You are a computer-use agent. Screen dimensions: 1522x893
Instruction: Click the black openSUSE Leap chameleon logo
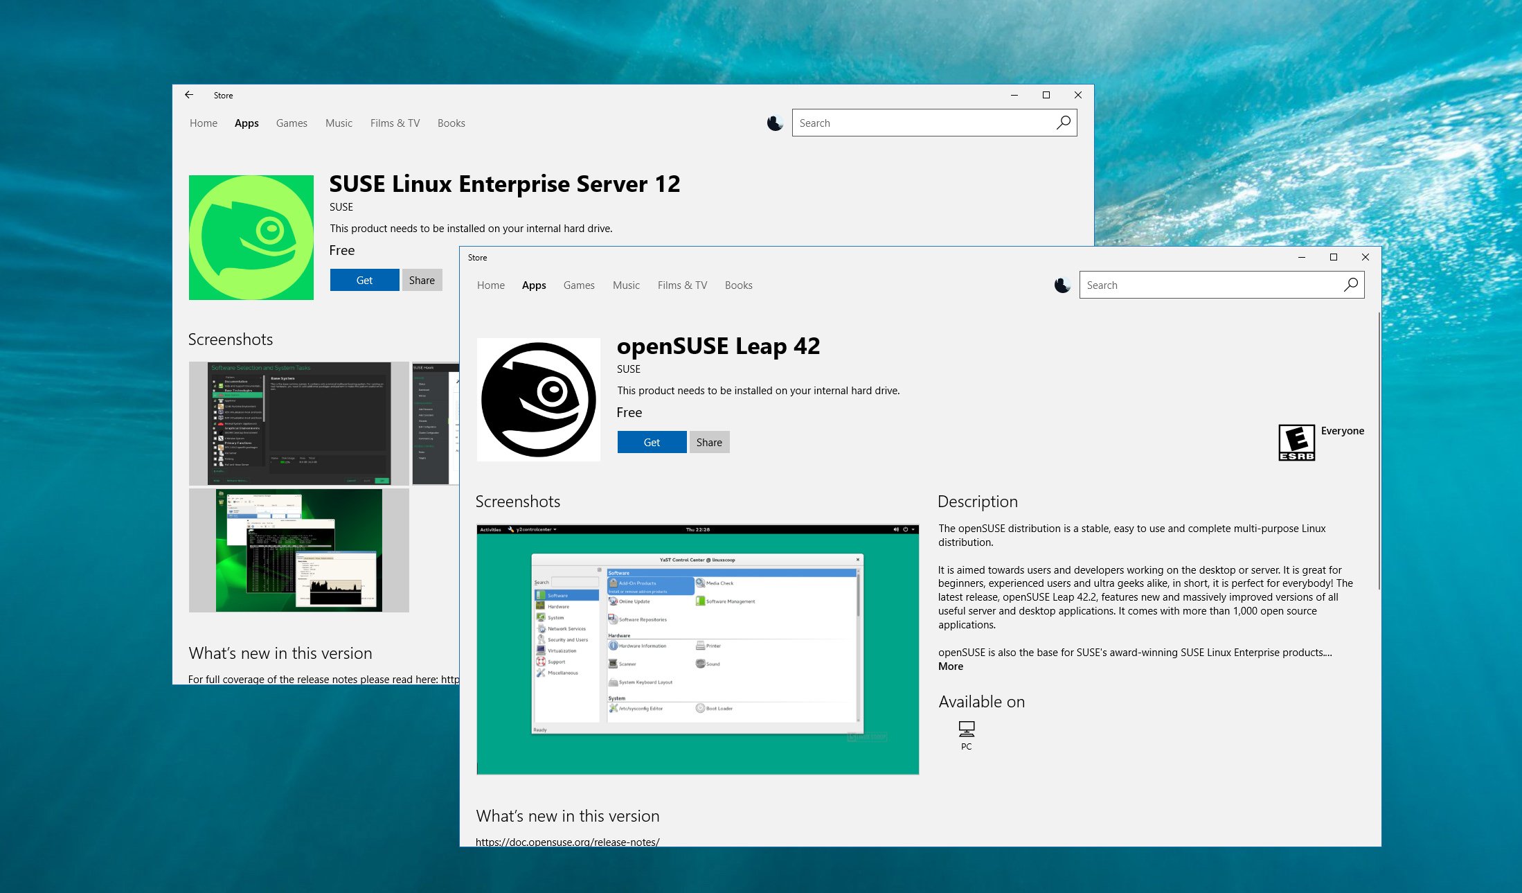coord(538,399)
